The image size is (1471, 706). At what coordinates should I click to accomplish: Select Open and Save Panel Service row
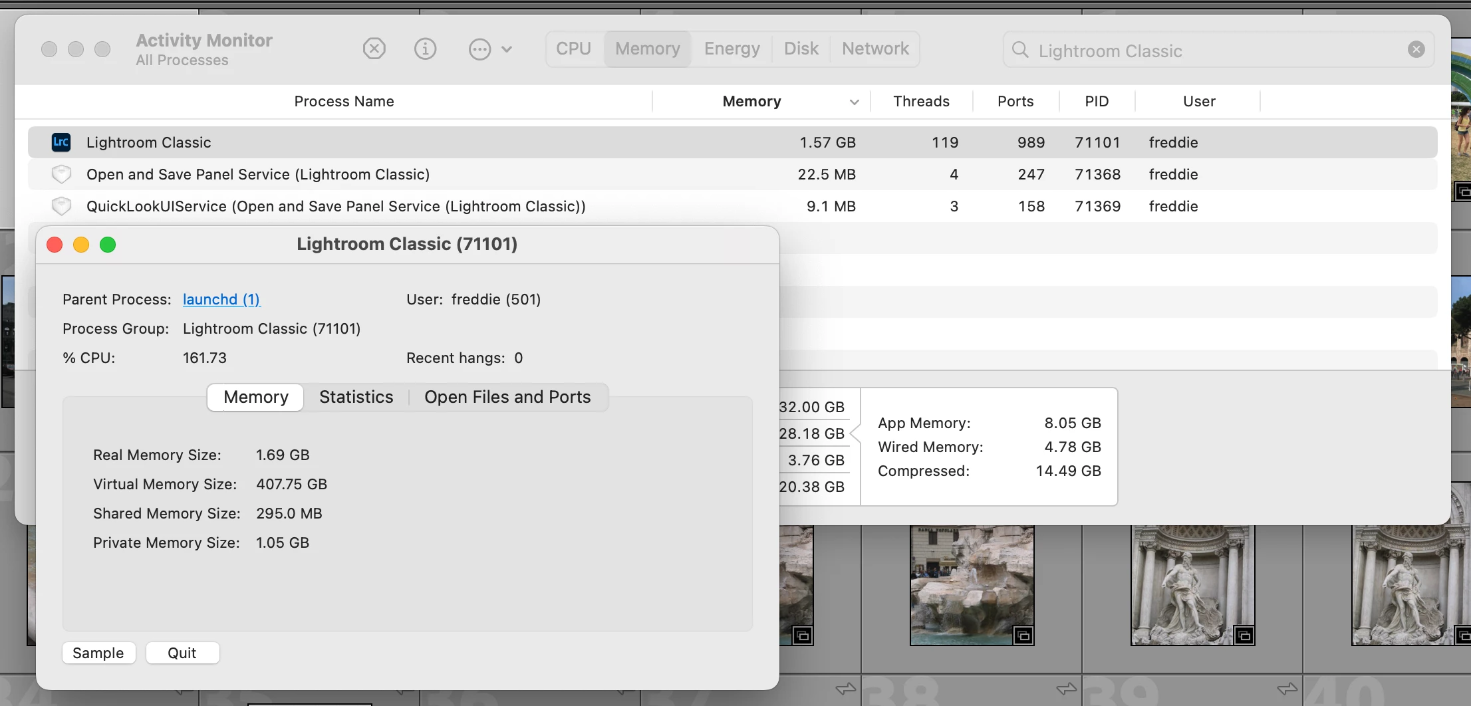pos(732,174)
